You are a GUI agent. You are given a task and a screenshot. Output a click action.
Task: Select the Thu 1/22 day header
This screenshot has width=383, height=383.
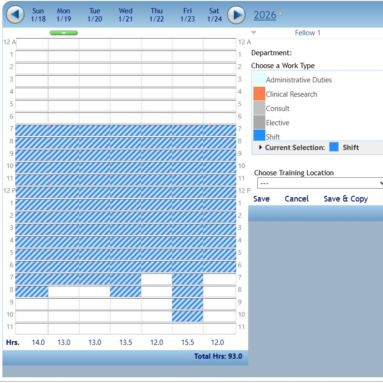(156, 15)
